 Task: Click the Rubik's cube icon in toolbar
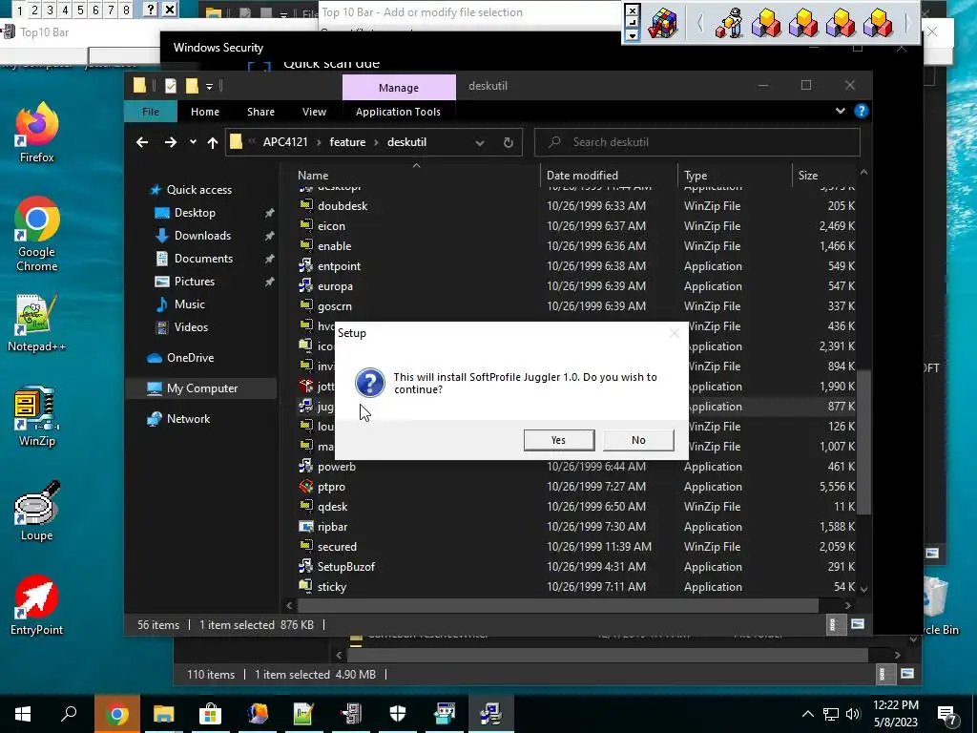click(663, 24)
